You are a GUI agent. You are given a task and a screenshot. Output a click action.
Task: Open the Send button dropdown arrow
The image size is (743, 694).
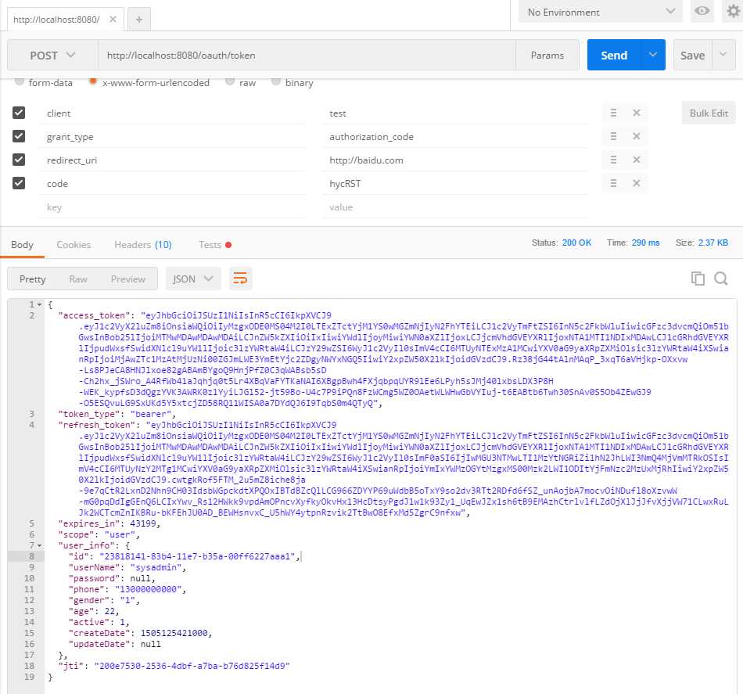pyautogui.click(x=652, y=55)
